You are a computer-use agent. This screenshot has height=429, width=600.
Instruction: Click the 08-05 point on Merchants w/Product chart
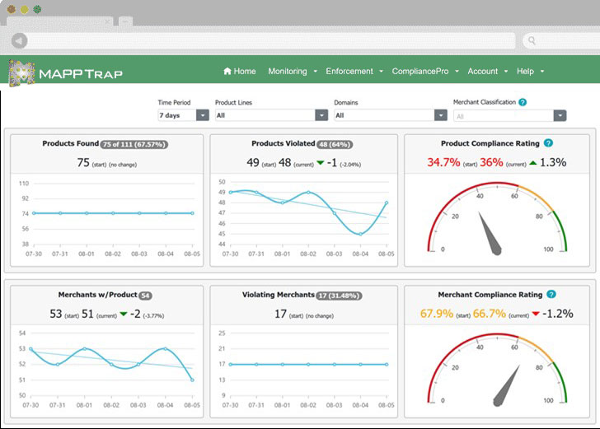pos(192,380)
